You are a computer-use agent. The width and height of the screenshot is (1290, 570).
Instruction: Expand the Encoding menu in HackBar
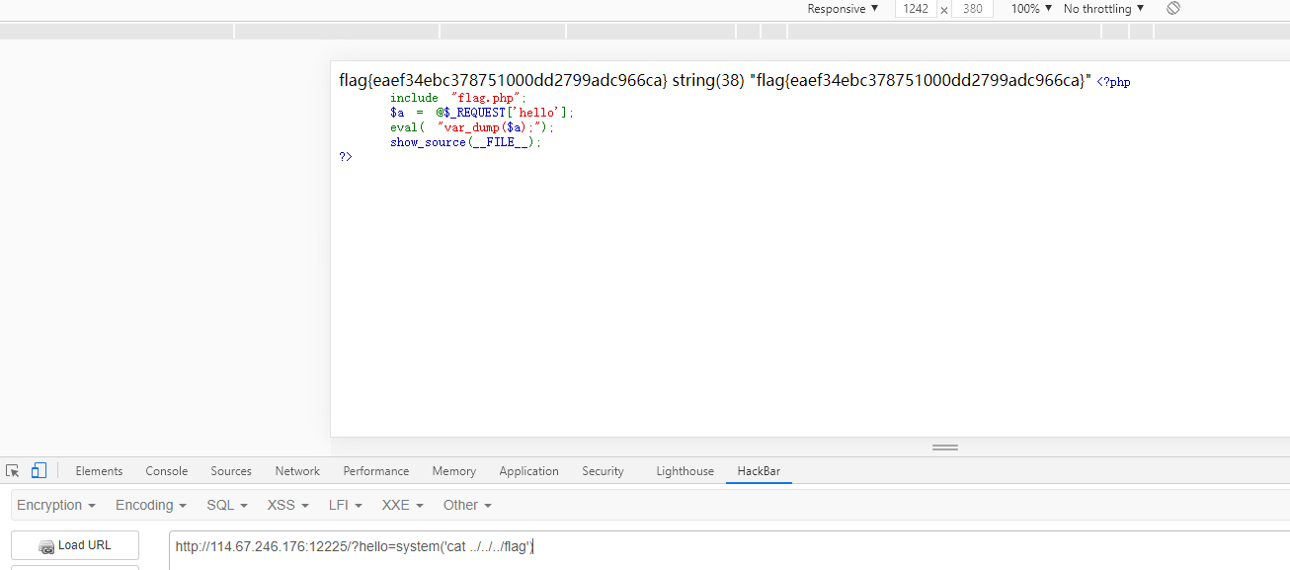tap(151, 505)
